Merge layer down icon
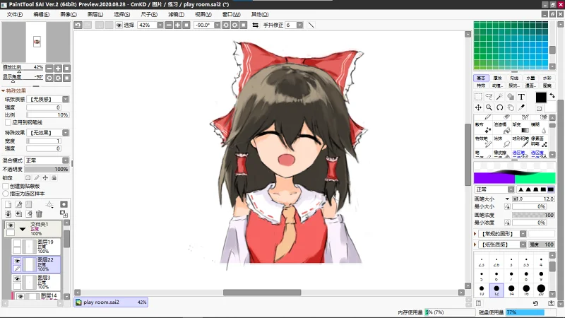Screen dimensions: 565x318 8,214
